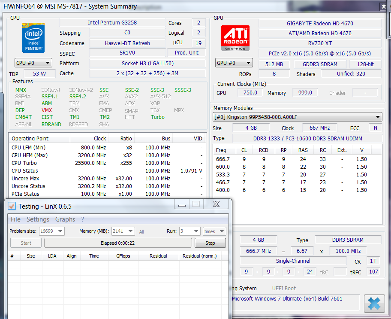Close the LinX testing window
The width and height of the screenshot is (391, 319).
(216, 204)
